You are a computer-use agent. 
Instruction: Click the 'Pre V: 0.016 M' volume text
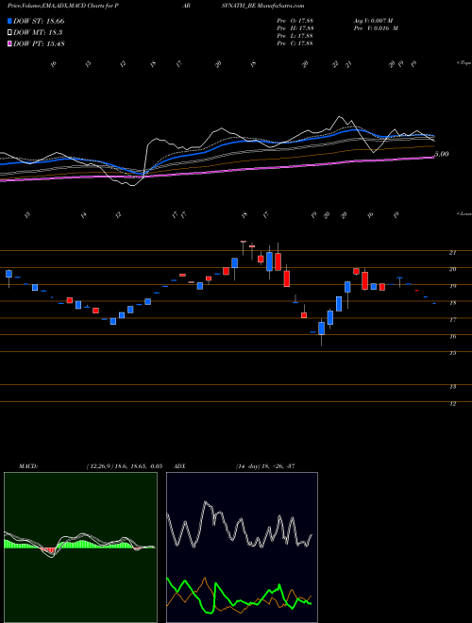[x=376, y=28]
